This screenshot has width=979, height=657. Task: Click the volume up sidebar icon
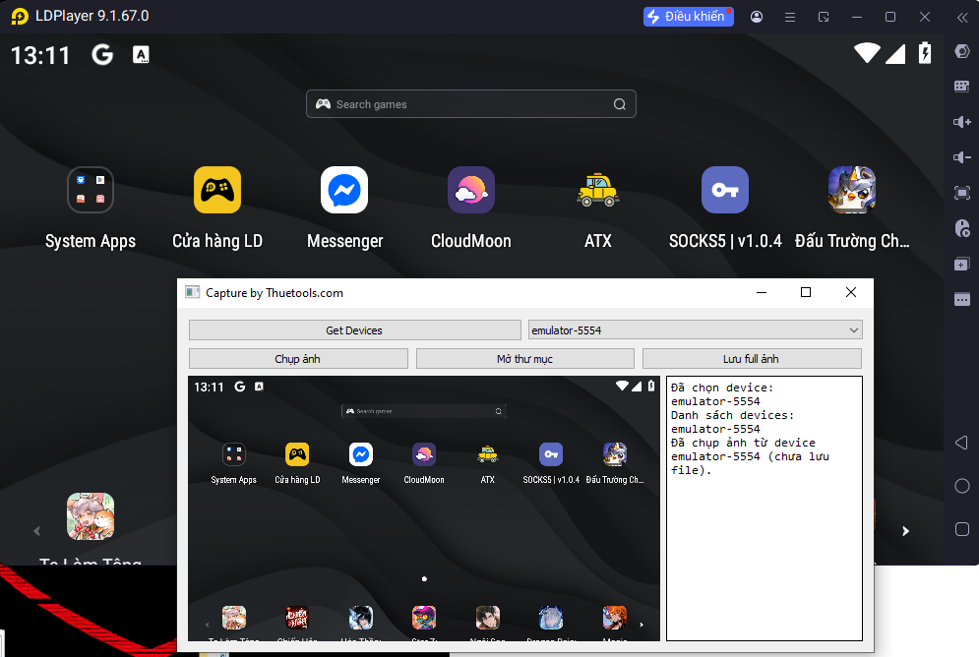pos(962,122)
